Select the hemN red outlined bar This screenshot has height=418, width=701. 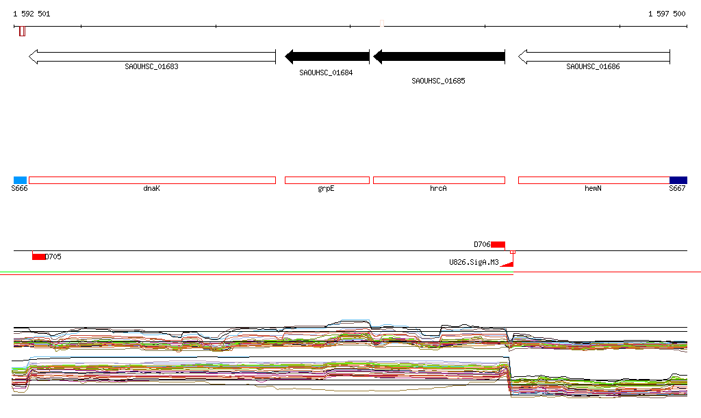click(x=594, y=181)
